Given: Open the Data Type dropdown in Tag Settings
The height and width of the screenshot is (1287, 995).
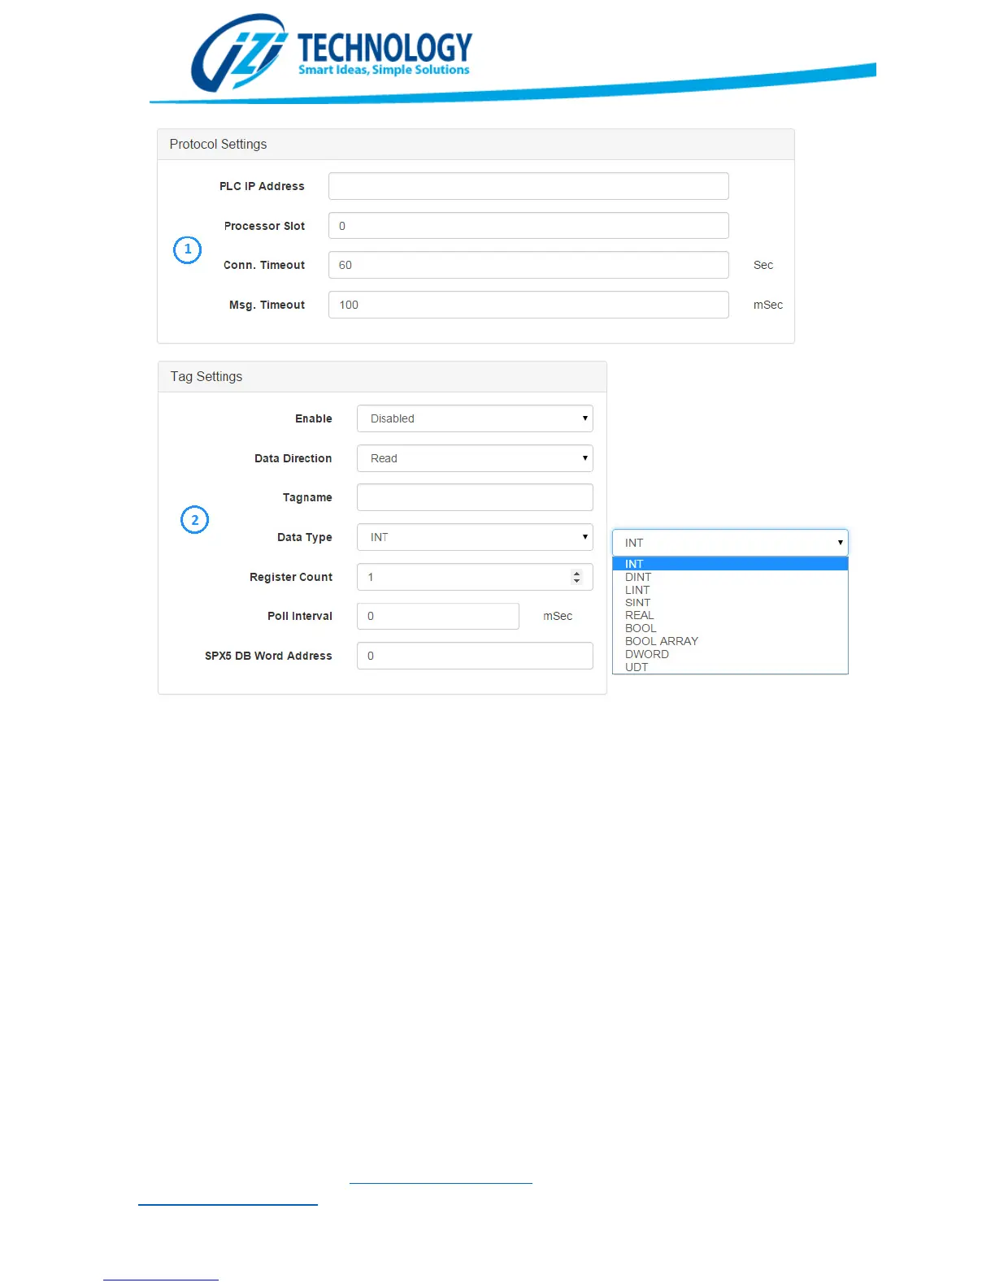Looking at the screenshot, I should point(475,537).
